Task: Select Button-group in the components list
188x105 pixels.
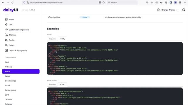Action: click(11, 90)
